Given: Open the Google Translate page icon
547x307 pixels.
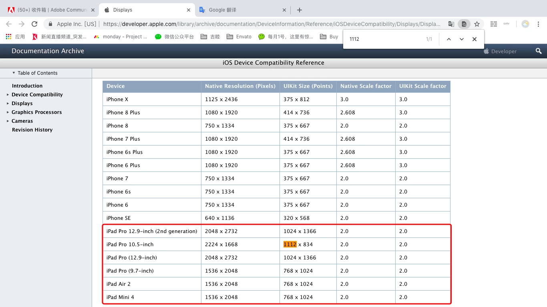Looking at the screenshot, I should 451,24.
